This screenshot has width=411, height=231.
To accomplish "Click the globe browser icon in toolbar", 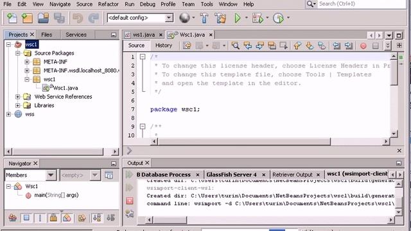I will click(x=184, y=18).
